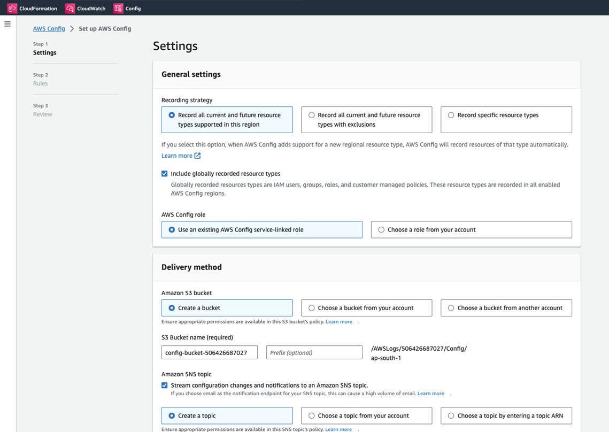
Task: Click the /AWSLogs/506426687027/Config/ path text
Action: (419, 349)
